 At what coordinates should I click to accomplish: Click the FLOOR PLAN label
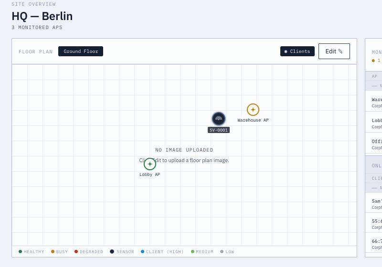pos(35,52)
